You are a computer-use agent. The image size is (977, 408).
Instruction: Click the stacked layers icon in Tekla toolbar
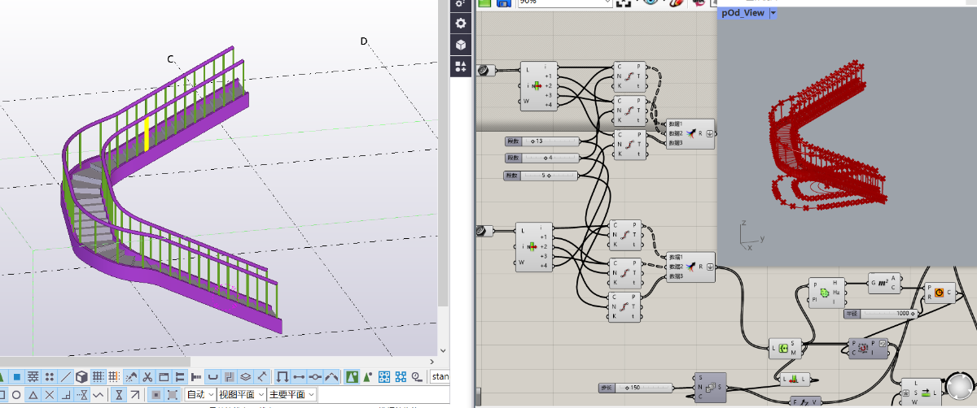pyautogui.click(x=246, y=377)
